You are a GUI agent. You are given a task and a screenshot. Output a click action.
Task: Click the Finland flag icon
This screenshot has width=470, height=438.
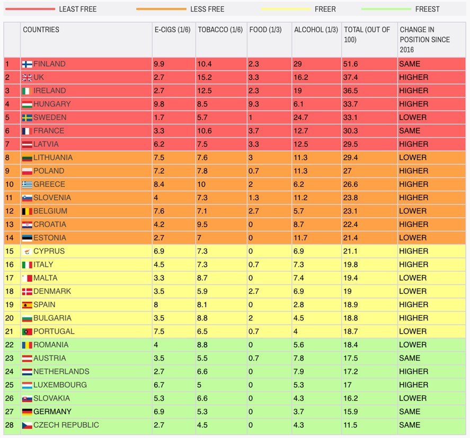27,64
